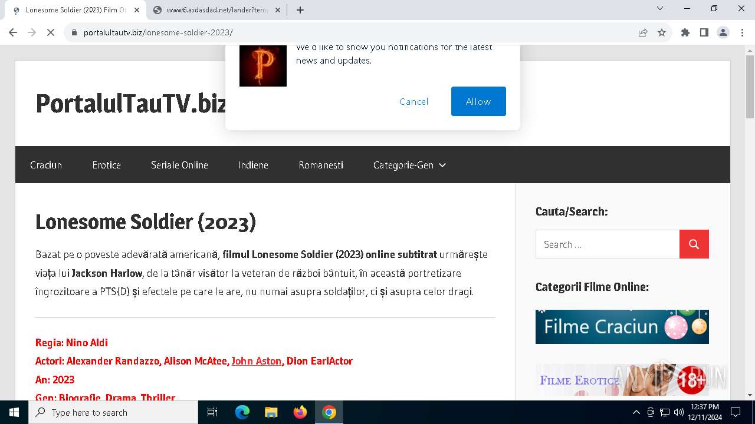755x424 pixels.
Task: Expand the Categorie-Gen dropdown menu
Action: coord(409,165)
